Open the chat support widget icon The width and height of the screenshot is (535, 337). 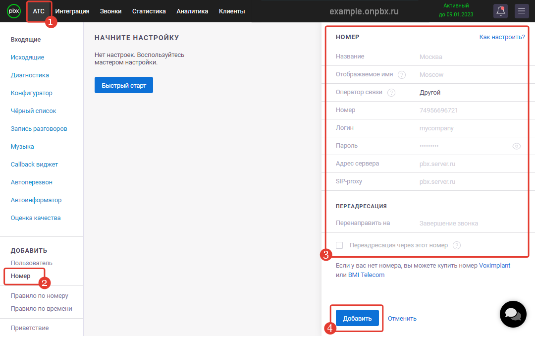(513, 314)
